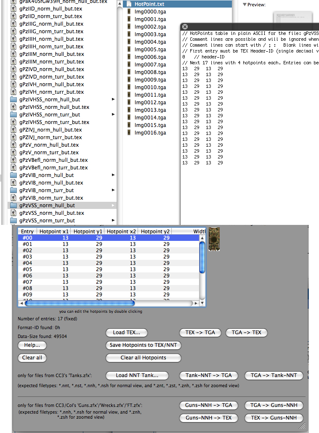Click the Entry column header

click(x=27, y=231)
